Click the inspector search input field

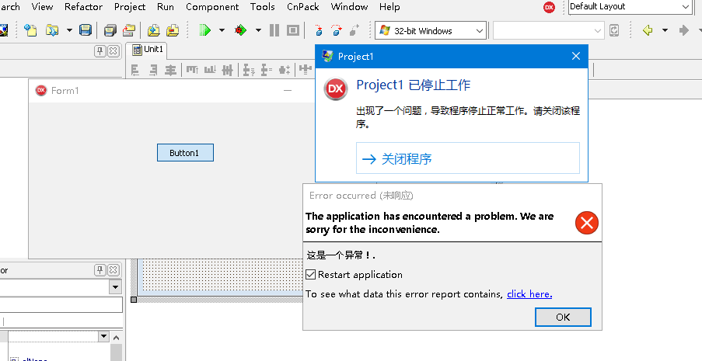tap(61, 304)
